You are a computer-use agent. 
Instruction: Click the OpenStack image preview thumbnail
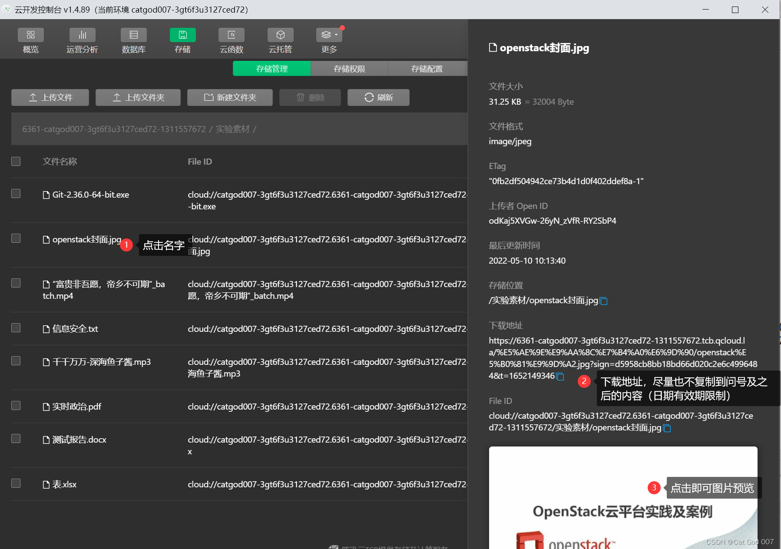[x=623, y=498]
